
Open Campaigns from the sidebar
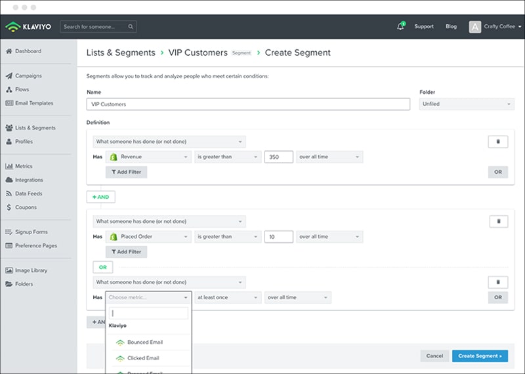tap(28, 75)
